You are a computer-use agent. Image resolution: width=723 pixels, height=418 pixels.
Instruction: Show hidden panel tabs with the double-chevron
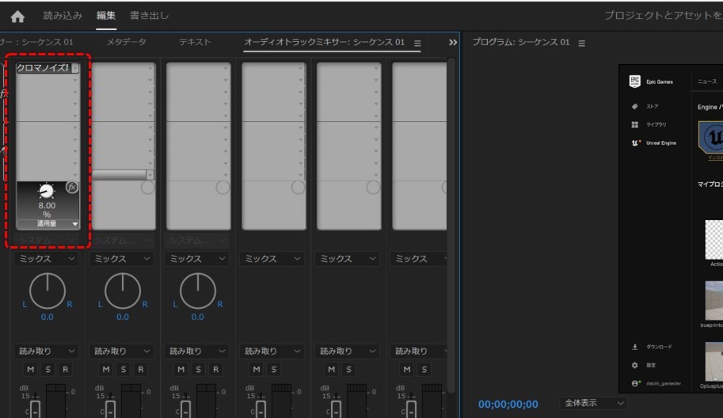point(453,43)
